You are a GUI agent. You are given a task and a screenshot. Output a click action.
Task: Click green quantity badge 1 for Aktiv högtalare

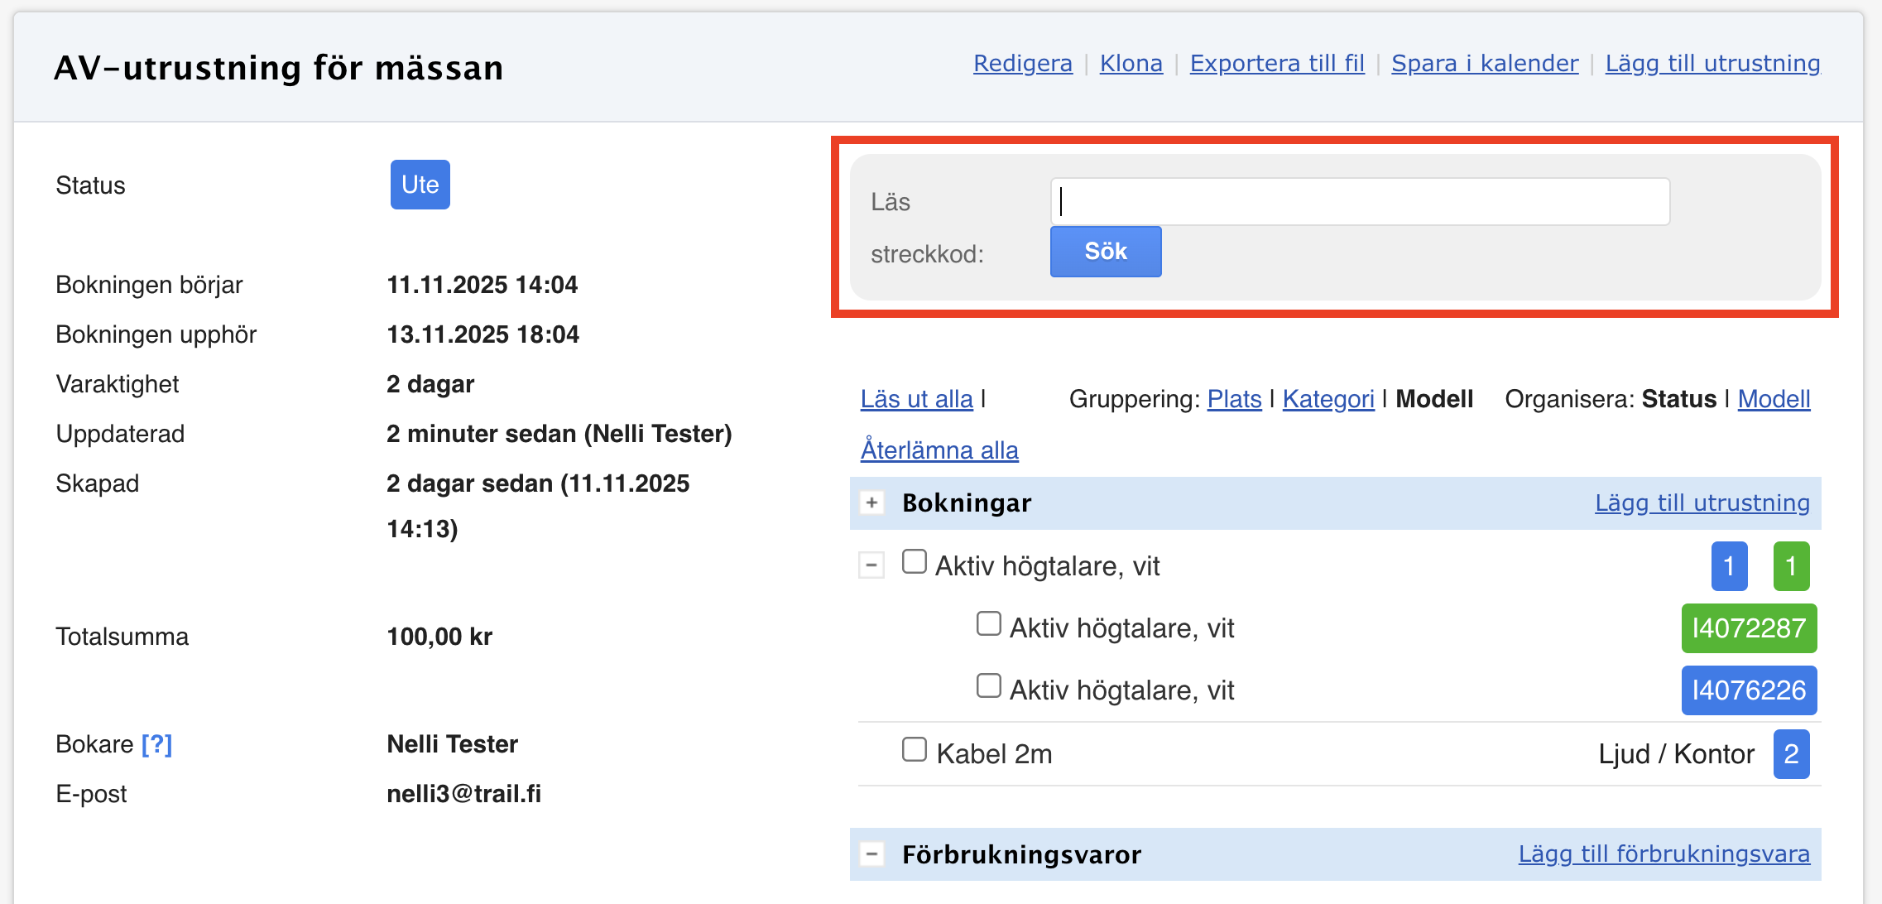[1791, 566]
